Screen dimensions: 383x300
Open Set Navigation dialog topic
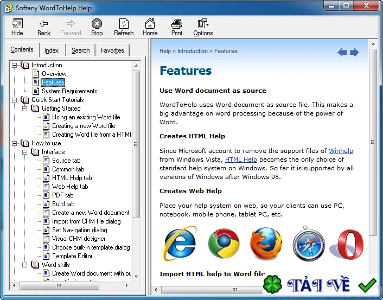pyautogui.click(x=79, y=230)
